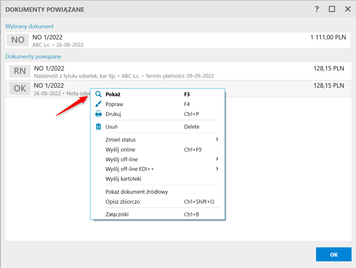Expand the Wyślij off-line submenu arrow
The height and width of the screenshot is (268, 356).
(x=217, y=159)
